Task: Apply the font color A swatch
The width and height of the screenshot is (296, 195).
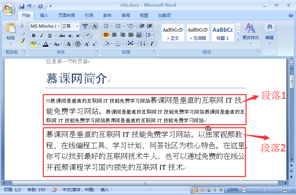Action: 46,44
